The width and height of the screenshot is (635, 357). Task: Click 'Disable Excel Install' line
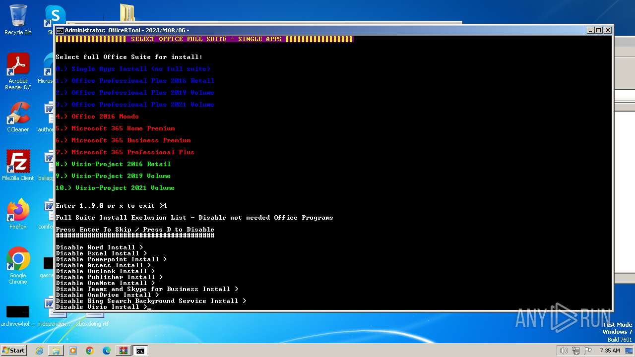coord(101,253)
